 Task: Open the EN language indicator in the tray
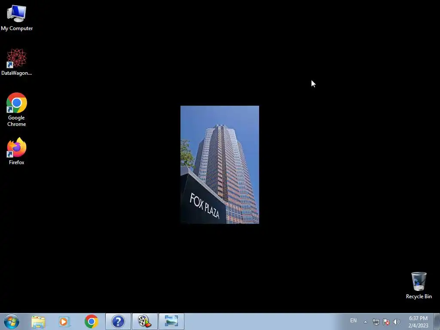click(x=353, y=321)
